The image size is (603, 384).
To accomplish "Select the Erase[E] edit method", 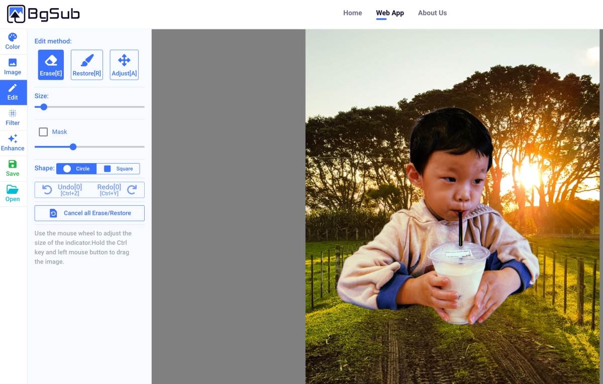I will point(51,65).
